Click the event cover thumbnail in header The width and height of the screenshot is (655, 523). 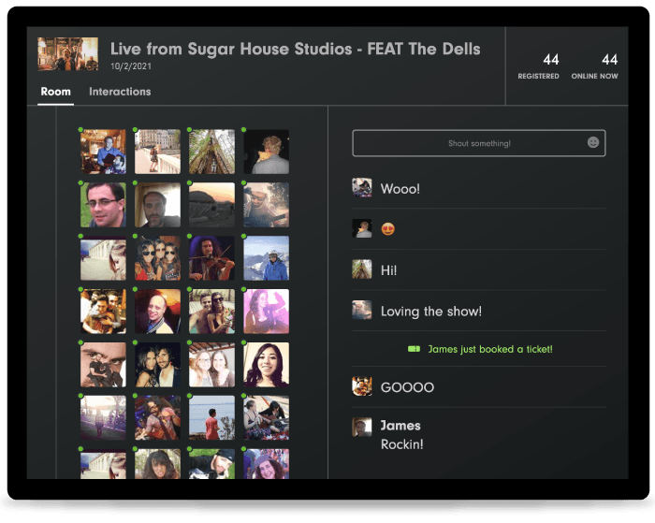[68, 54]
